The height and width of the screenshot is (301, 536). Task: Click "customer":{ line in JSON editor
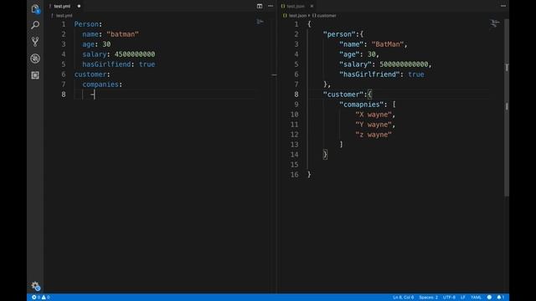(348, 94)
